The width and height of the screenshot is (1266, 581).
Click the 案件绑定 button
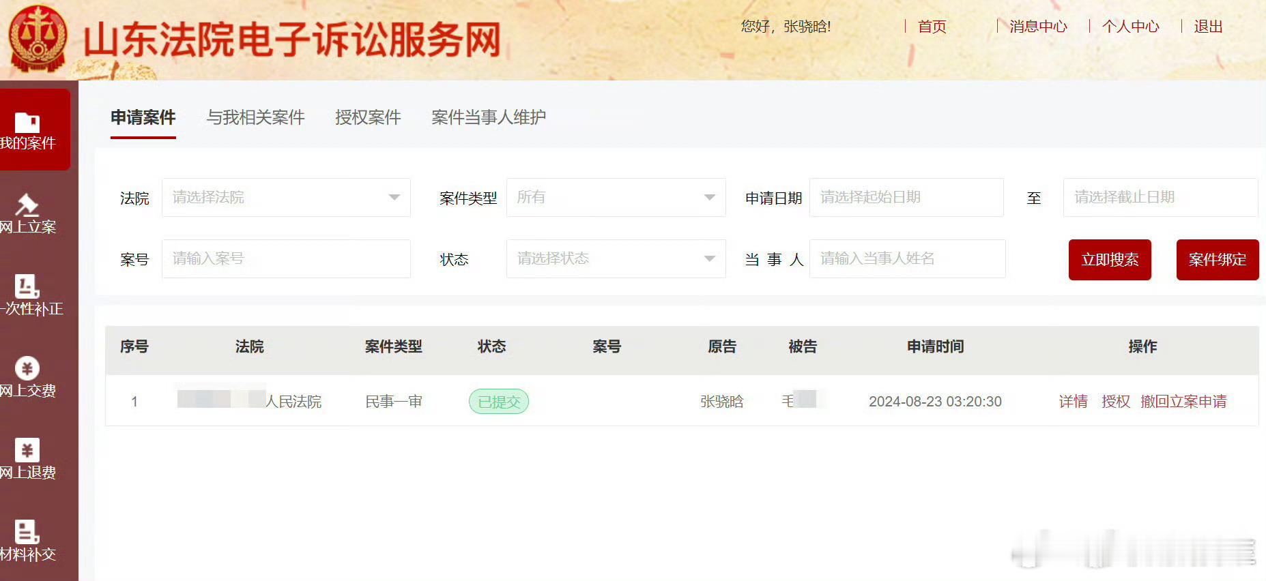pos(1218,260)
